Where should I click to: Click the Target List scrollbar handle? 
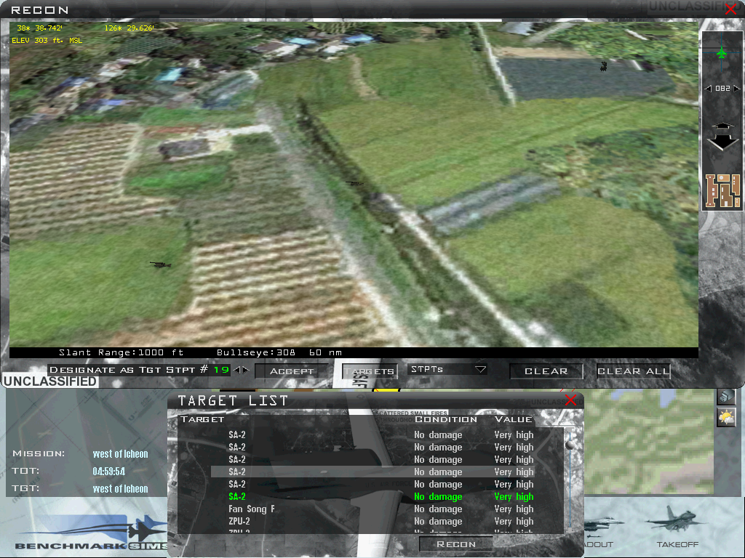pos(568,445)
